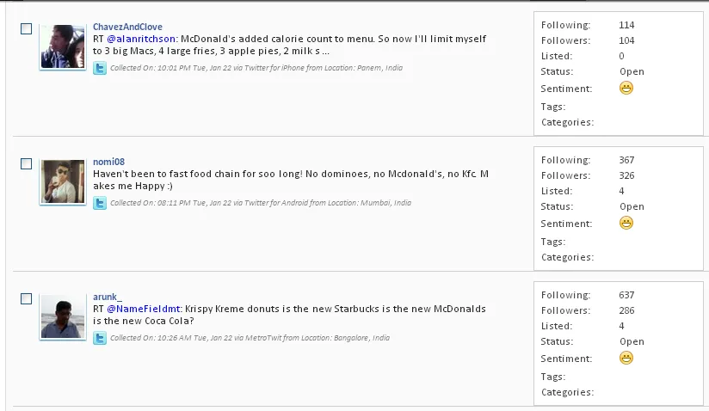Click Twitter icon under ChavezAndClove tweet
This screenshot has height=411, width=709.
[x=100, y=68]
